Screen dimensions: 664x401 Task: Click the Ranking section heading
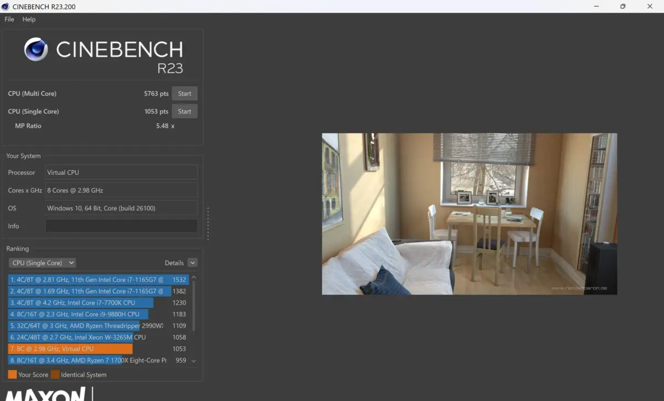click(18, 249)
